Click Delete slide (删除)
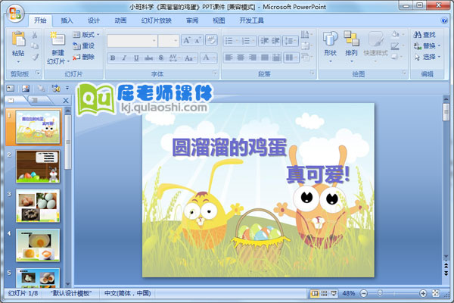The width and height of the screenshot is (454, 303). click(x=84, y=57)
